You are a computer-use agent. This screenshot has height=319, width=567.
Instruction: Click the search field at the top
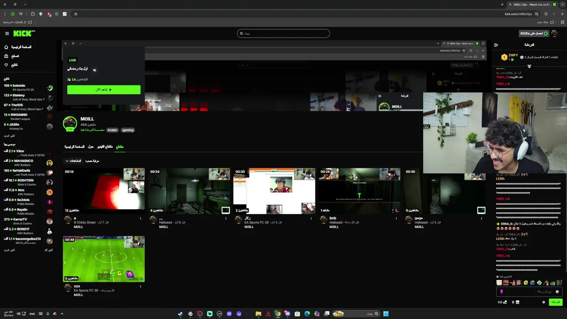283,33
